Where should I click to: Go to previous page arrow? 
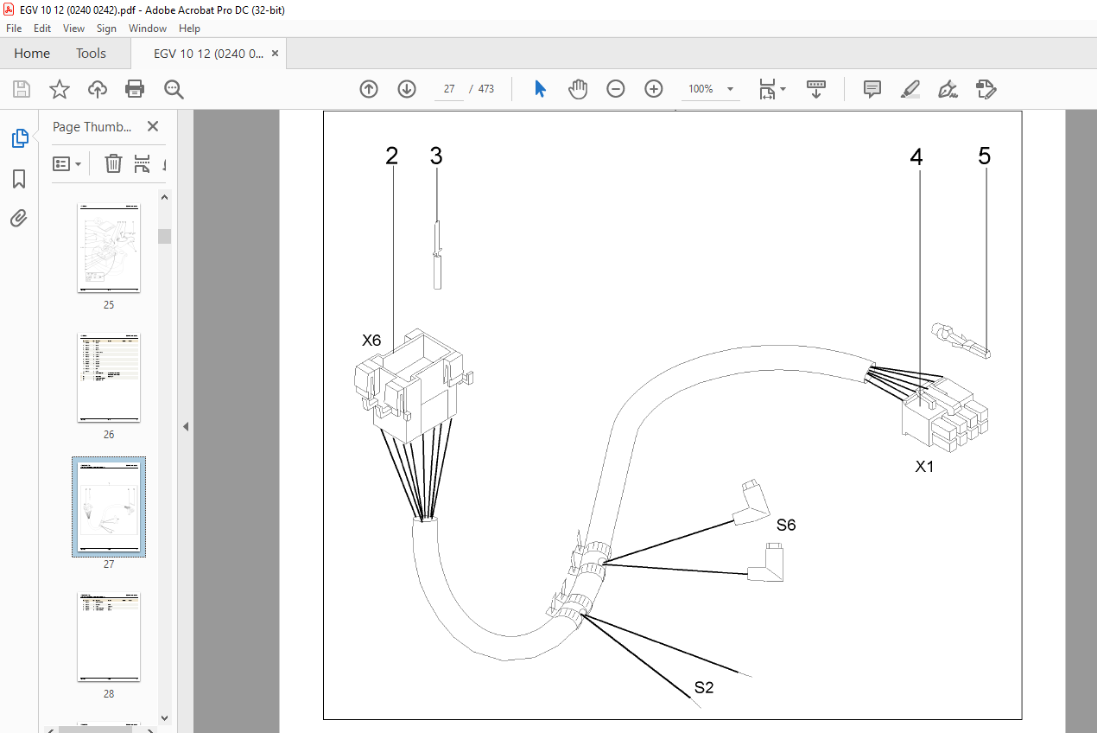369,89
